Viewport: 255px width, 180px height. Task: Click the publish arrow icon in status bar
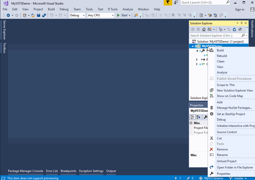click(176, 178)
